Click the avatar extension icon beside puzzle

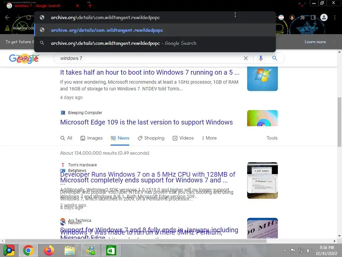click(292, 17)
